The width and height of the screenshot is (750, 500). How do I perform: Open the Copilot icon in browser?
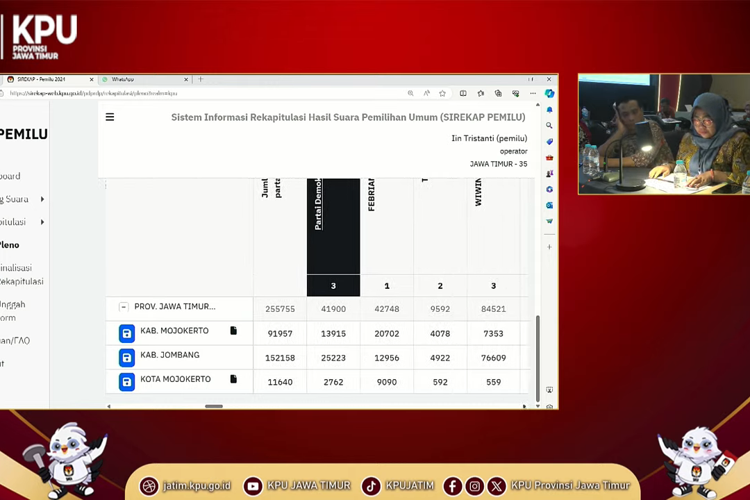549,93
